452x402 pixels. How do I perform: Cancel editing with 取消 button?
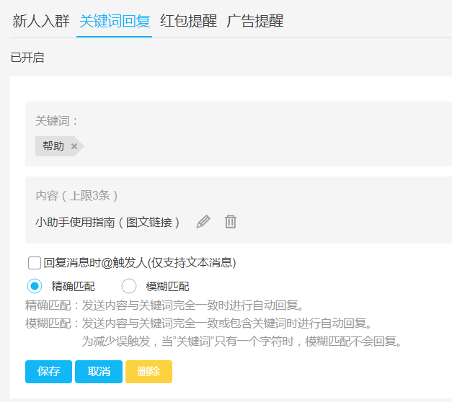pyautogui.click(x=99, y=372)
